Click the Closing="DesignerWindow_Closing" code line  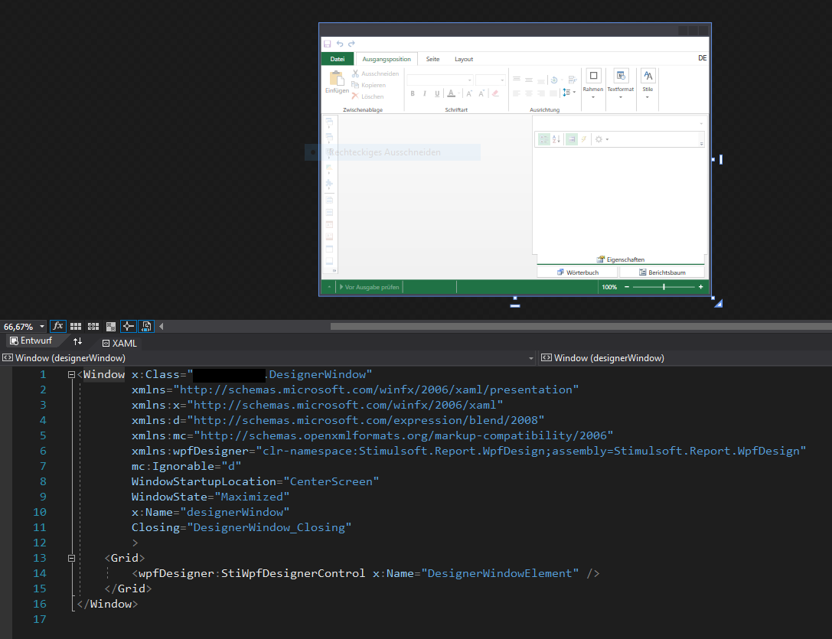coord(241,527)
